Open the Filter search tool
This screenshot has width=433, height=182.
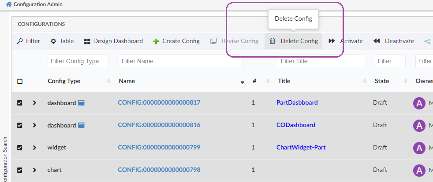click(x=29, y=41)
